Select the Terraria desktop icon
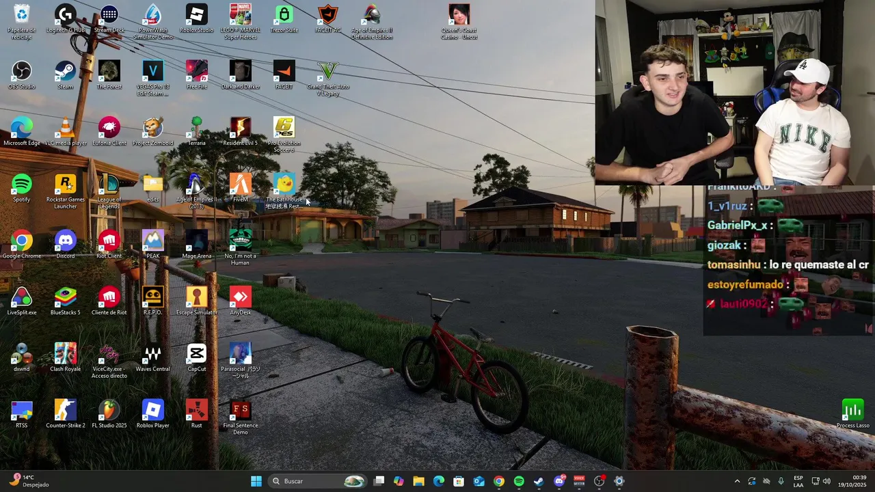This screenshot has height=492, width=875. click(x=197, y=131)
